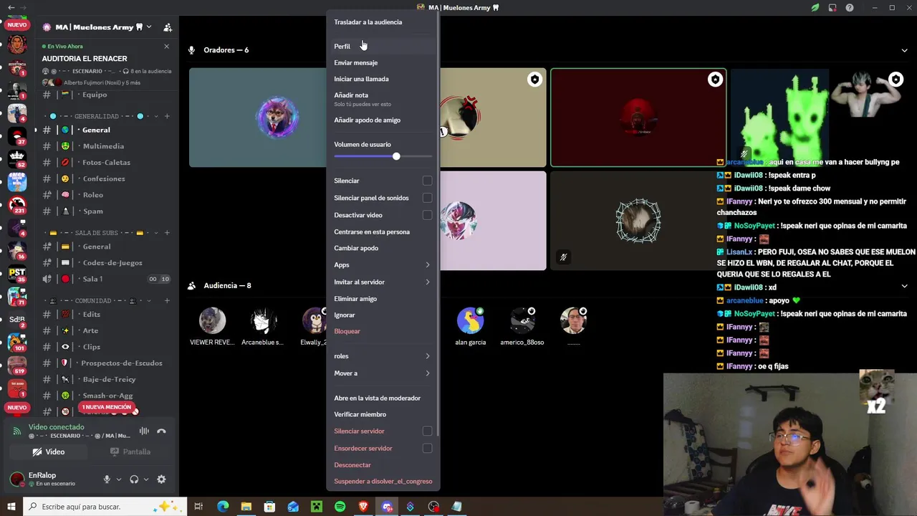Open OBS Studio from the taskbar
This screenshot has width=917, height=516.
click(x=433, y=507)
